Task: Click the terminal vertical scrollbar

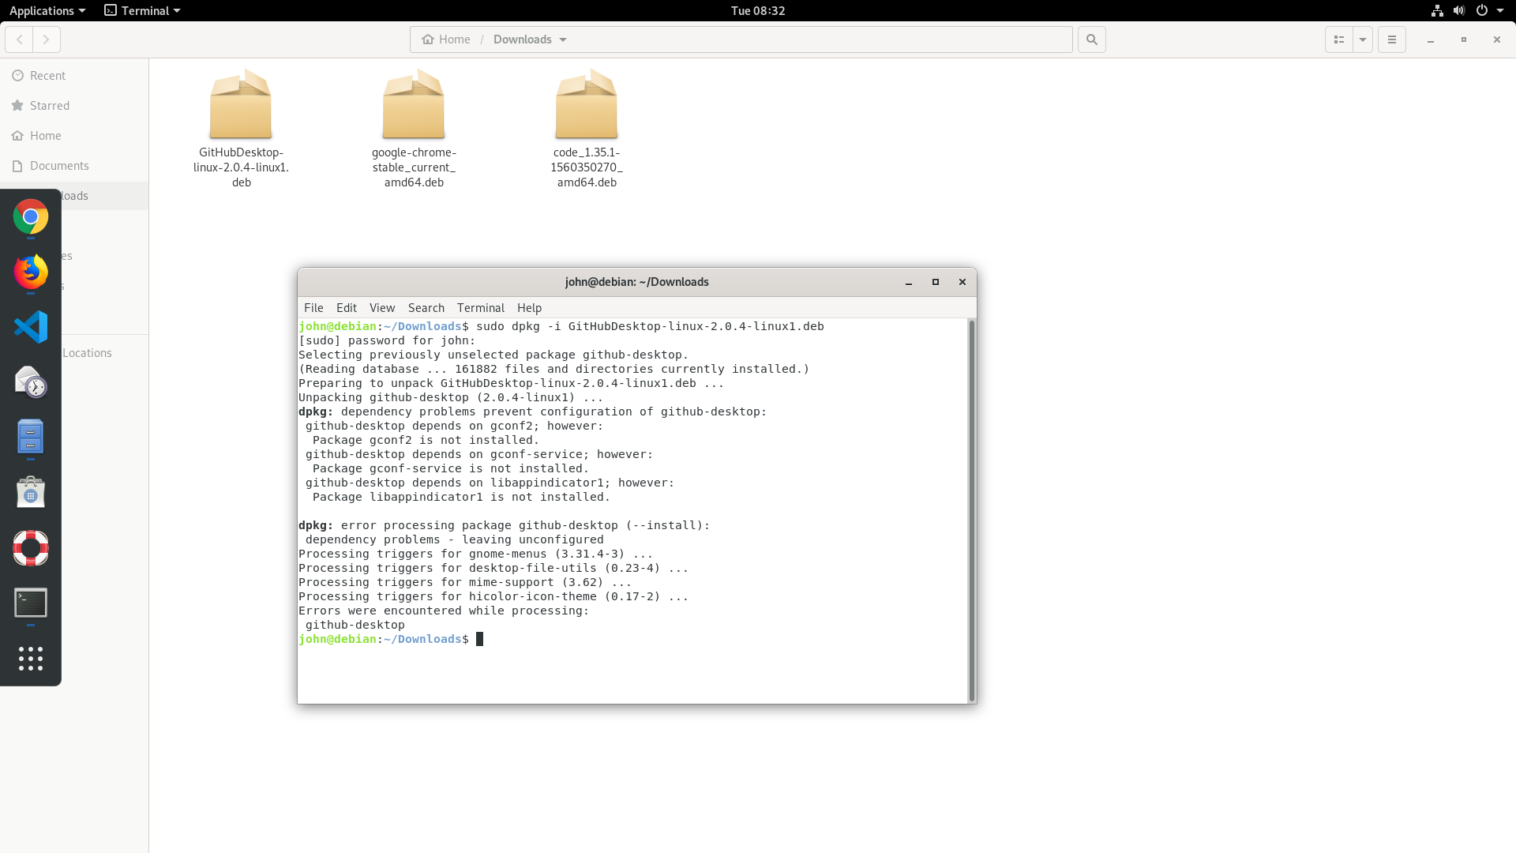Action: (x=972, y=510)
